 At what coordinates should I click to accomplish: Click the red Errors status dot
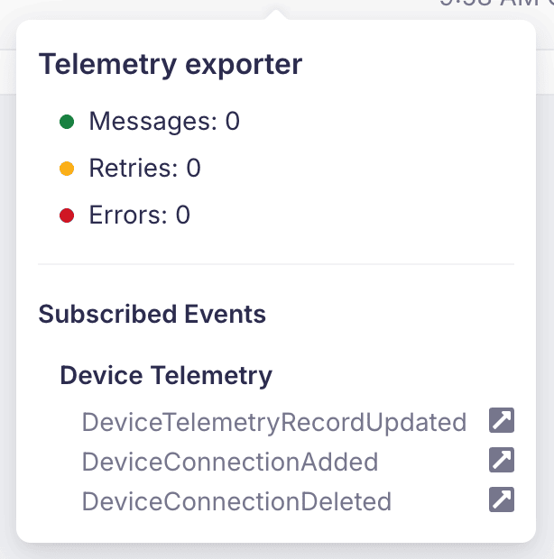pos(67,215)
